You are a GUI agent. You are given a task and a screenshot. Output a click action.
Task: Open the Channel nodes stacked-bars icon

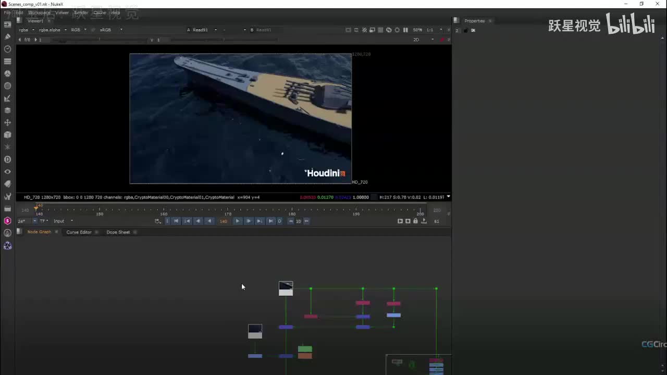(x=7, y=61)
